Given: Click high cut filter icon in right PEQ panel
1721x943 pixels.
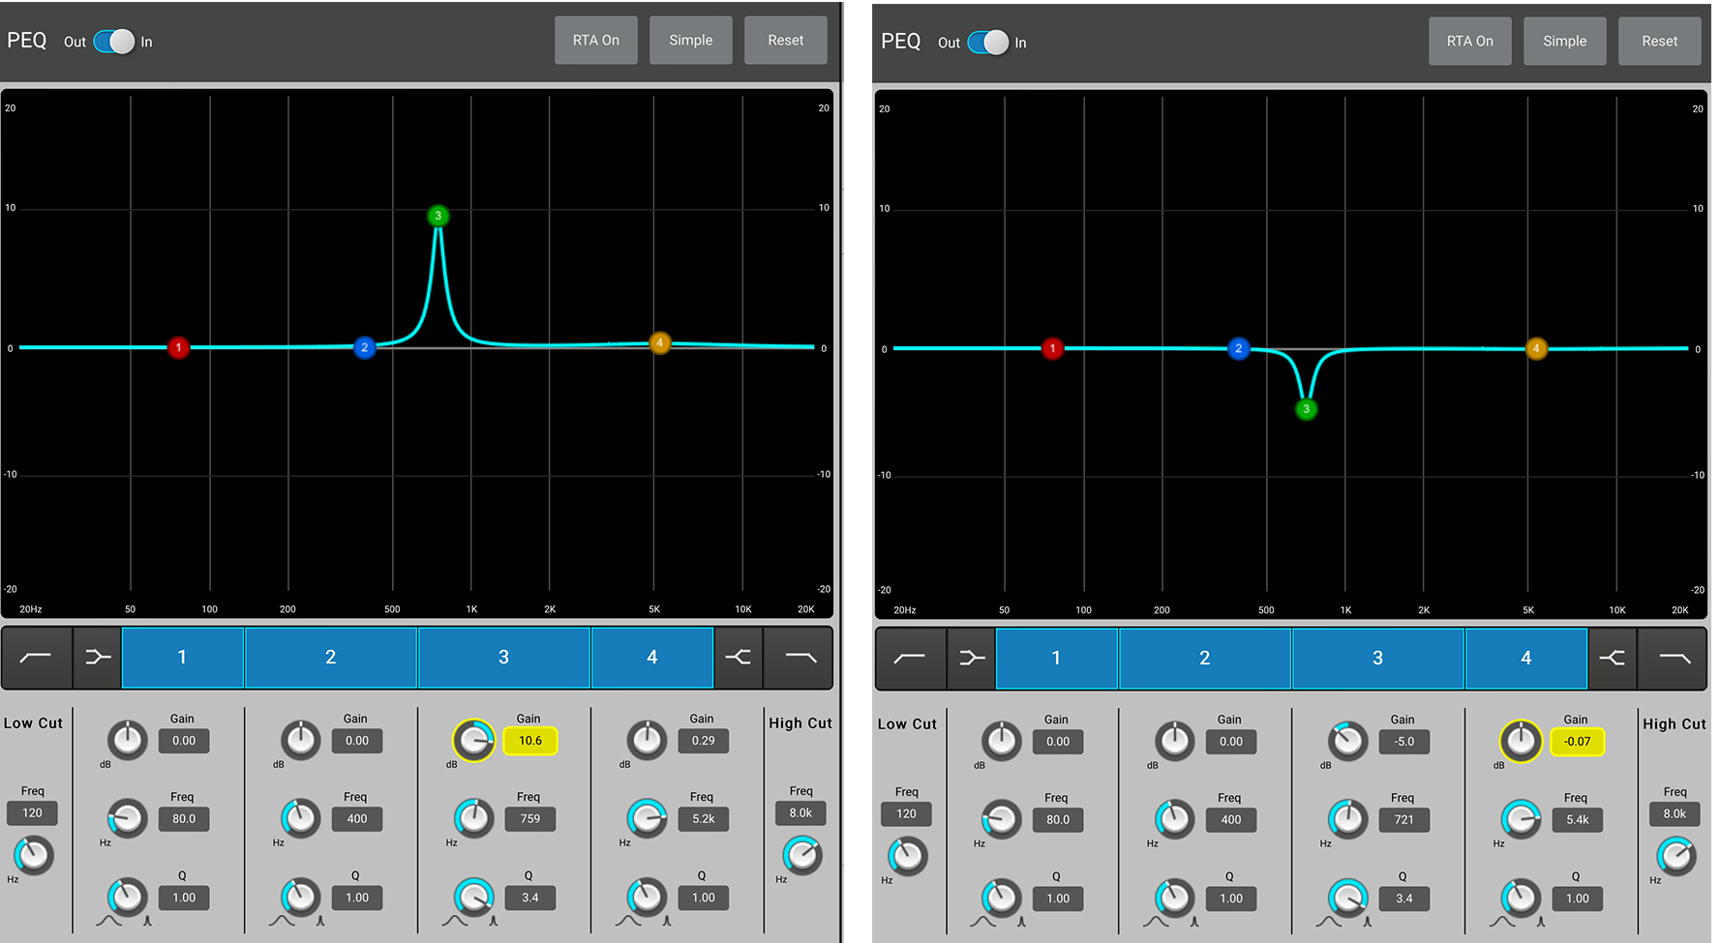Looking at the screenshot, I should pos(1674,659).
